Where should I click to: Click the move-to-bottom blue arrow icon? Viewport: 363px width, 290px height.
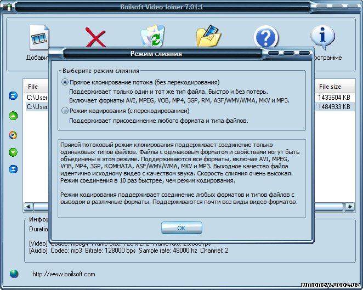[x=13, y=169]
